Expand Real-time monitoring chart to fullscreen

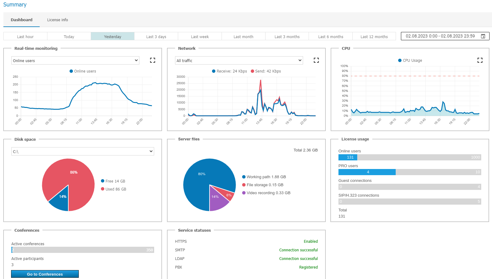point(153,60)
